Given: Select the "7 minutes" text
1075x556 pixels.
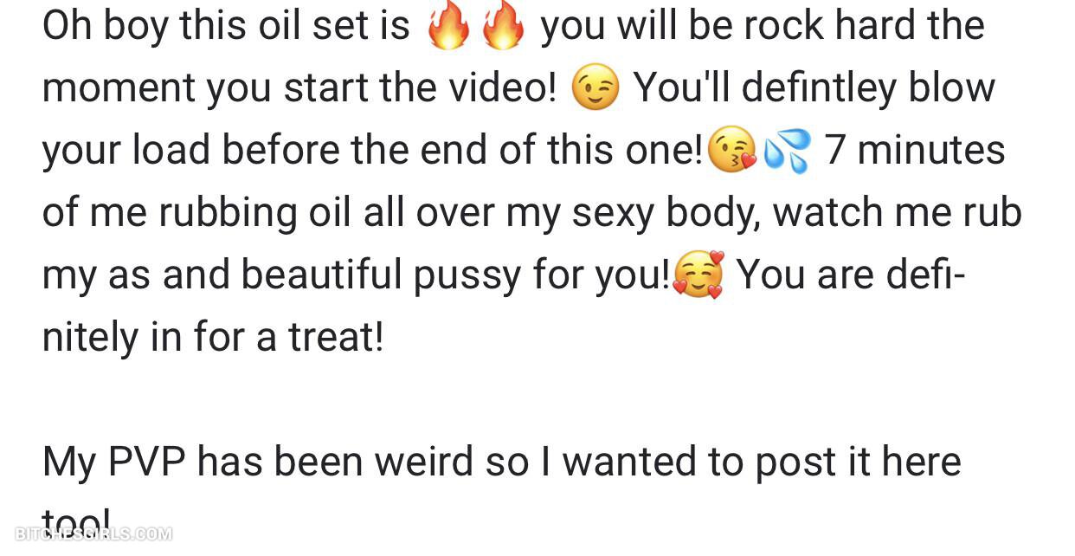Looking at the screenshot, I should pos(914,151).
